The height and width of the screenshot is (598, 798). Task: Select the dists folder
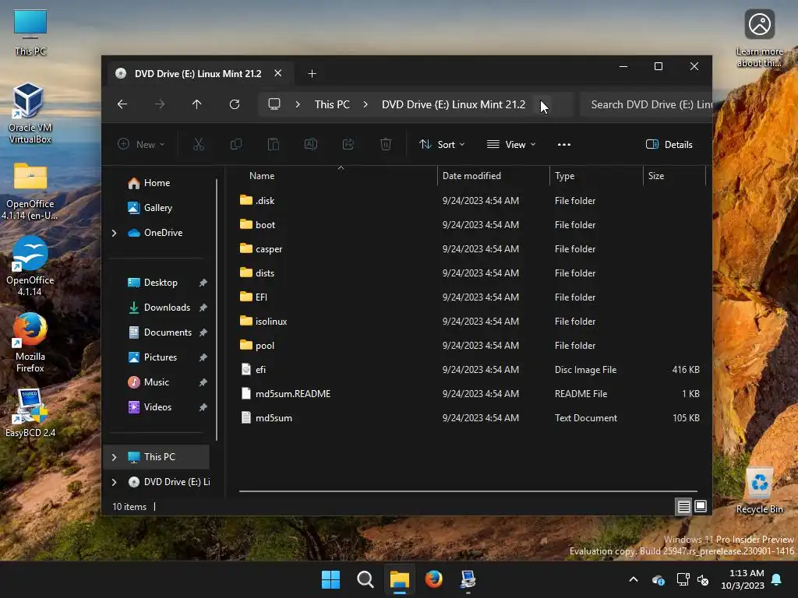471,273
